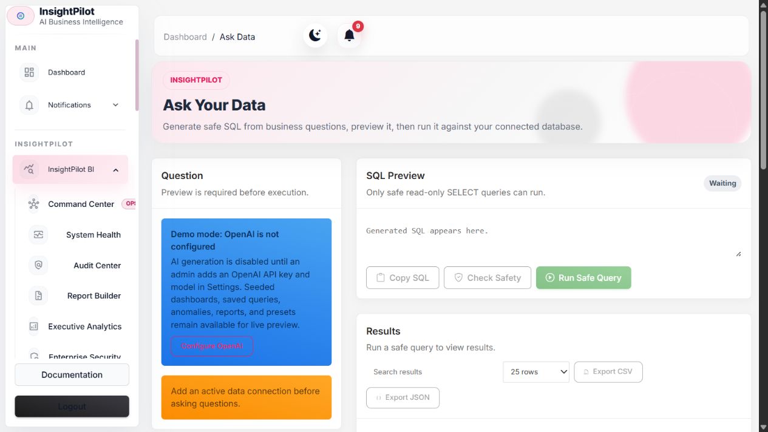Click the sidebar vertical scrollbar thumb
Viewport: 768px width, 432px height.
[x=137, y=75]
